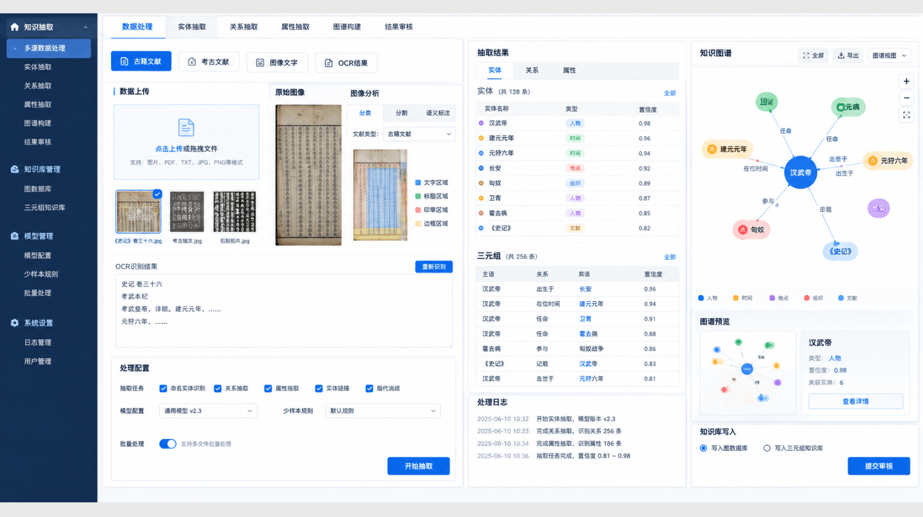
Task: Turn off the 批量处理 switch
Action: click(168, 444)
